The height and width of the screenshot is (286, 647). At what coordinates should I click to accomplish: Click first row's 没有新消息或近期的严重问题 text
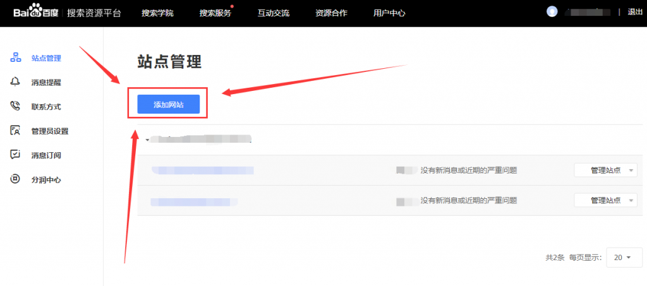point(469,170)
